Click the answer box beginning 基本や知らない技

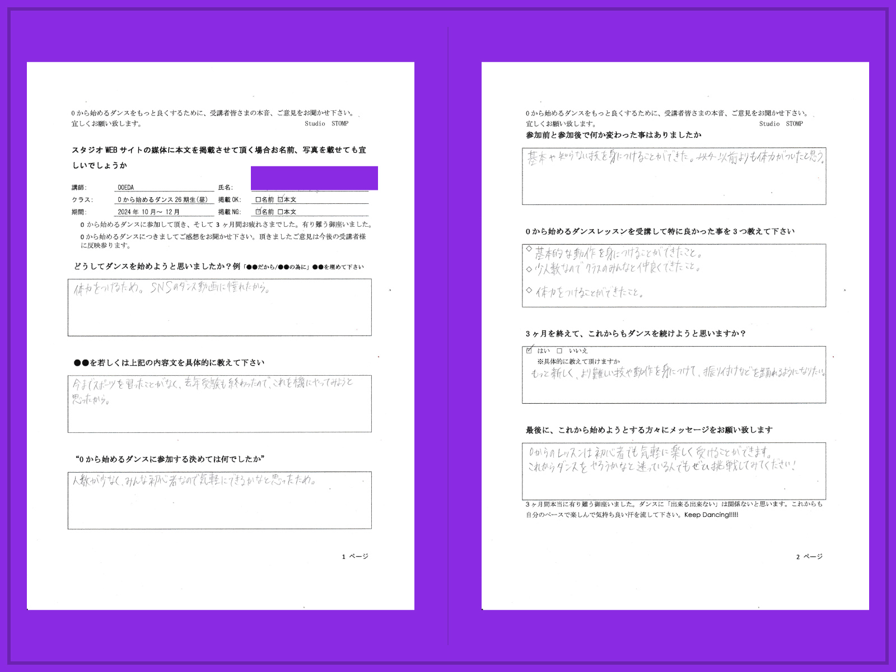pyautogui.click(x=674, y=176)
